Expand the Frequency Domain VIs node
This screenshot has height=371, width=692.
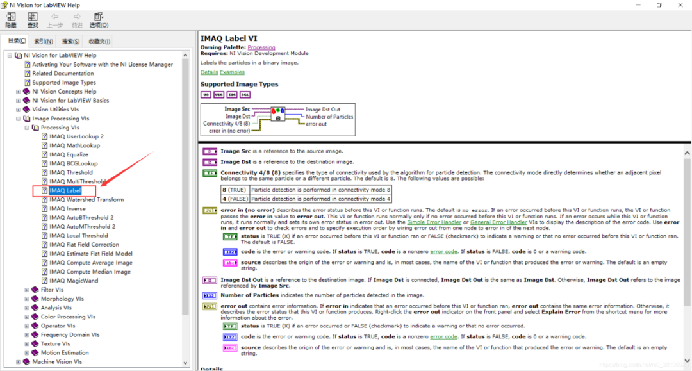pyautogui.click(x=27, y=335)
